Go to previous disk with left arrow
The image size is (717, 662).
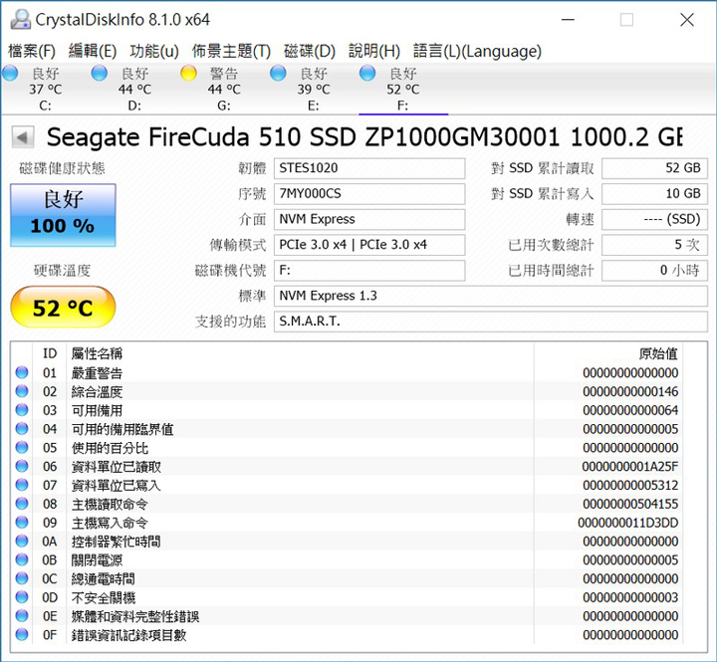[23, 137]
